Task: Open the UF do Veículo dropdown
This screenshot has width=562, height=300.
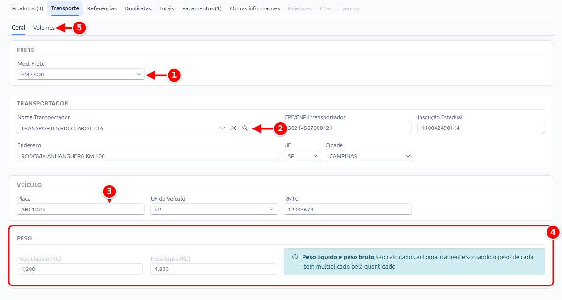Action: pyautogui.click(x=214, y=209)
